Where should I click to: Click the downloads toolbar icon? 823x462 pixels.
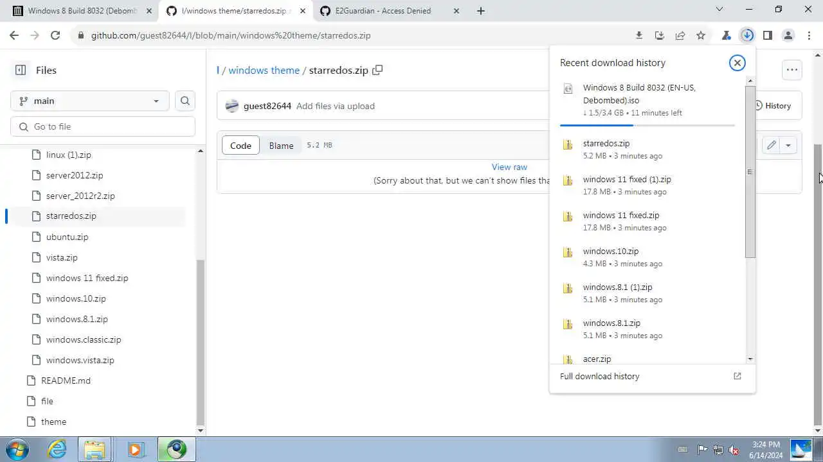pyautogui.click(x=747, y=35)
